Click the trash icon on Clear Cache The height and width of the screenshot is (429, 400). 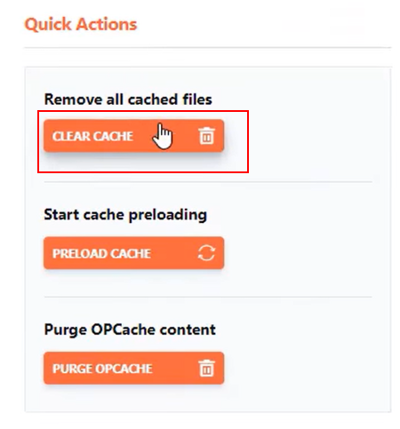click(x=206, y=136)
